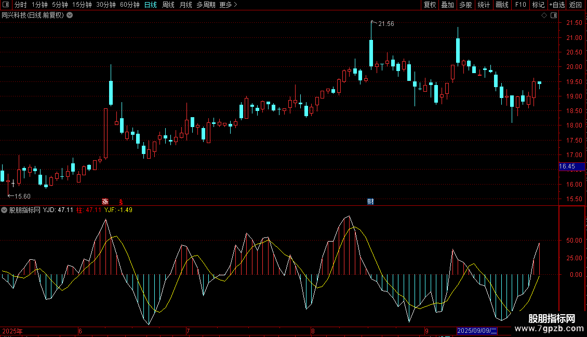587x337 pixels.
Task: Click the blue 财 financial marker
Action: 370,202
